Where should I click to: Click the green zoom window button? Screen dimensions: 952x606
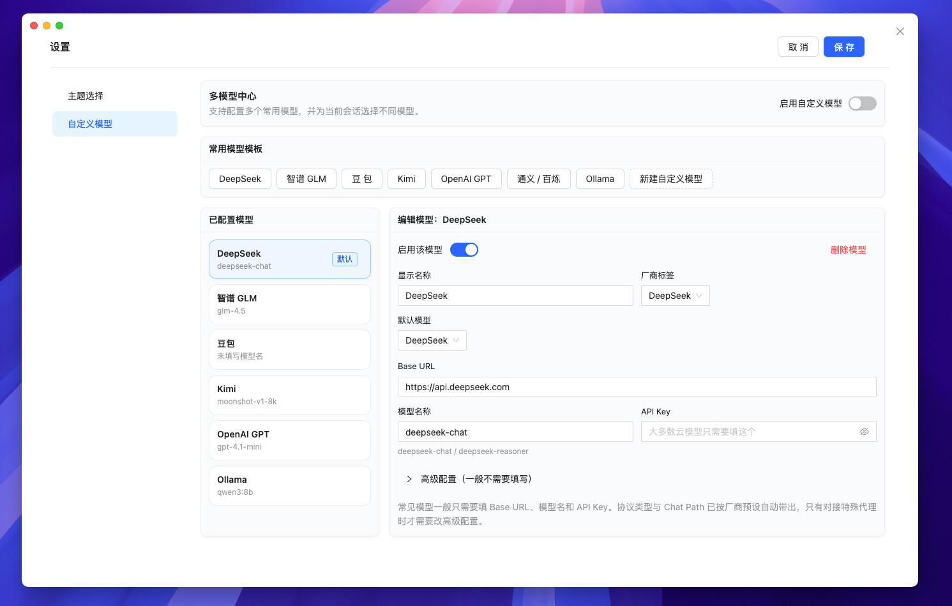tap(59, 26)
